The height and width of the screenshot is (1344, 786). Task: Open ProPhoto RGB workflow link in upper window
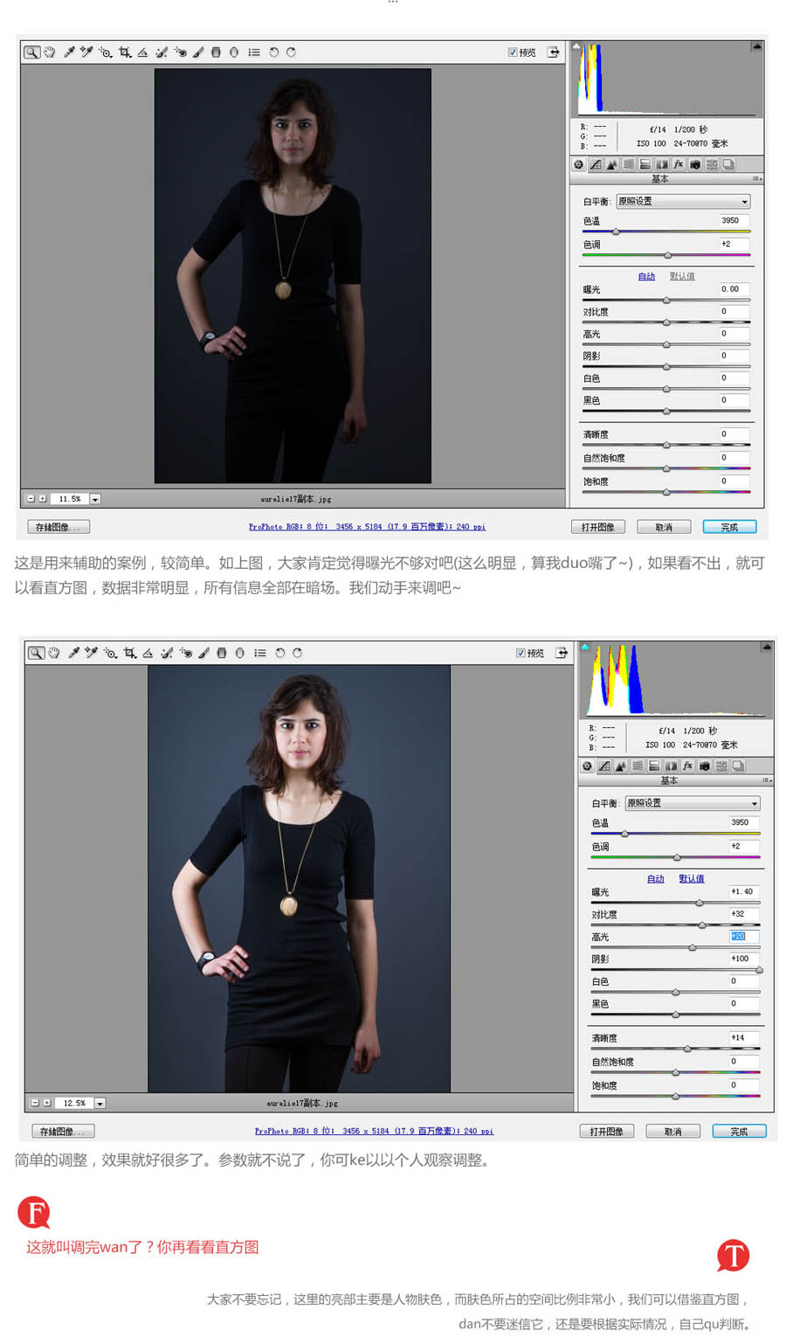coord(367,527)
